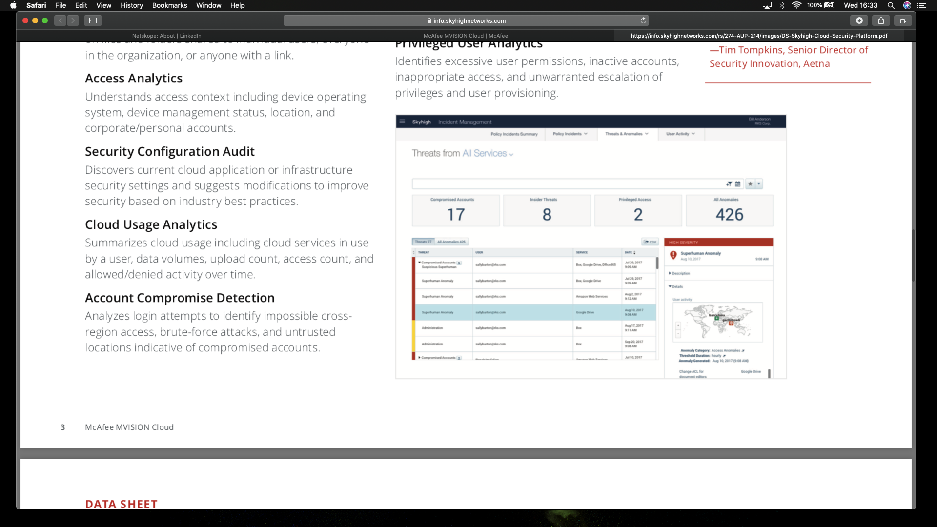Switch to Netskope About LinkedIn tab

tap(166, 36)
